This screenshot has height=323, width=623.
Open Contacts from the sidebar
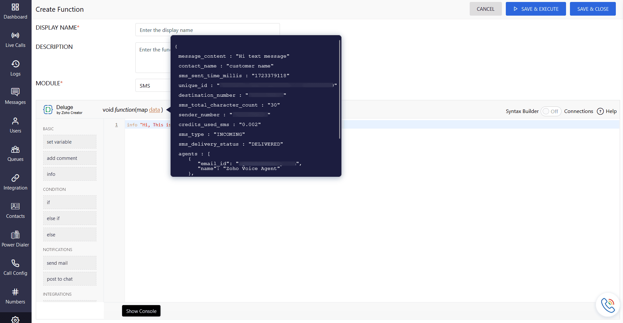(15, 211)
